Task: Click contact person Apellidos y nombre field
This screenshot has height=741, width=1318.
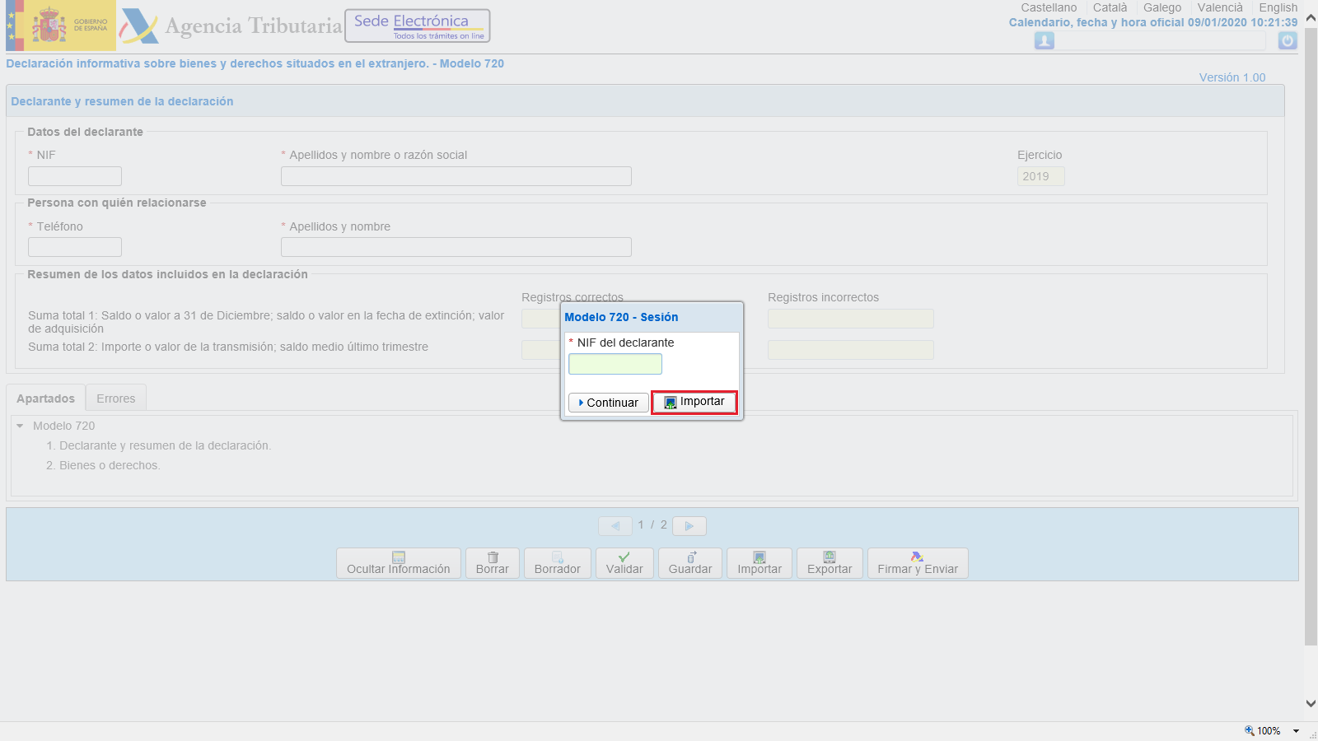Action: [456, 247]
